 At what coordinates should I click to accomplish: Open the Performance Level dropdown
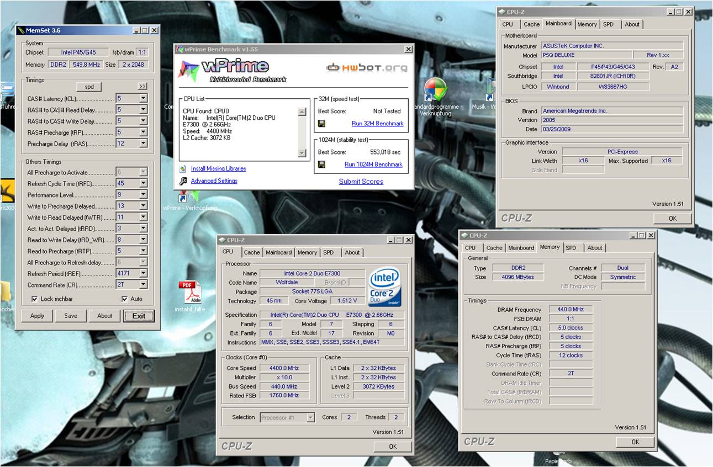143,195
